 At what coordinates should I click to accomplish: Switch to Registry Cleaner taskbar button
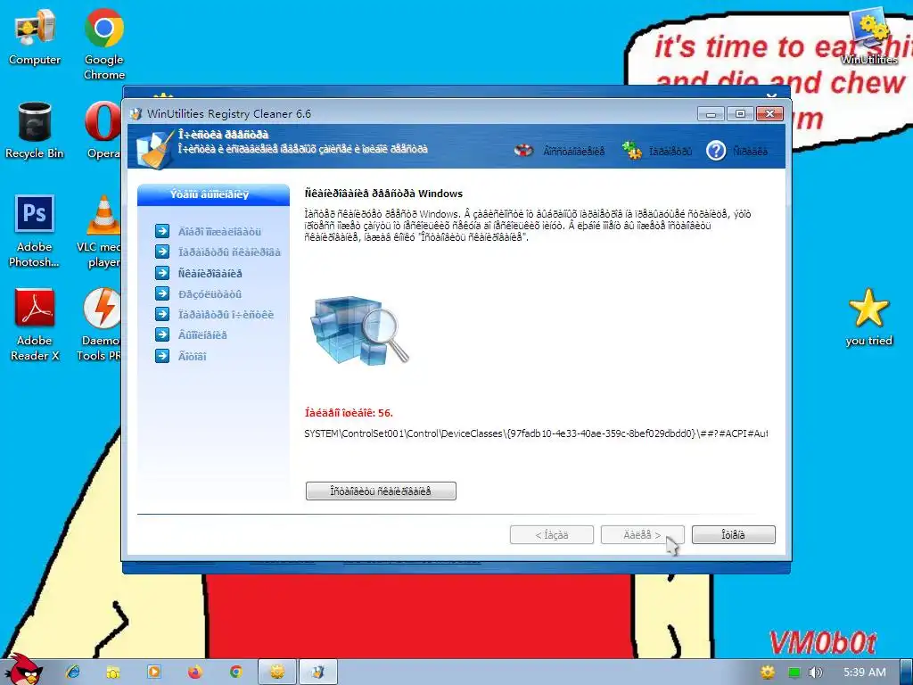pos(318,673)
